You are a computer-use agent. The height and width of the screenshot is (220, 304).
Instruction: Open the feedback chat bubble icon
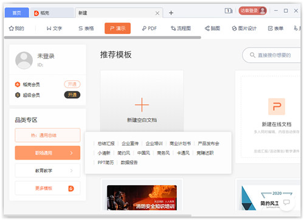coord(286,202)
